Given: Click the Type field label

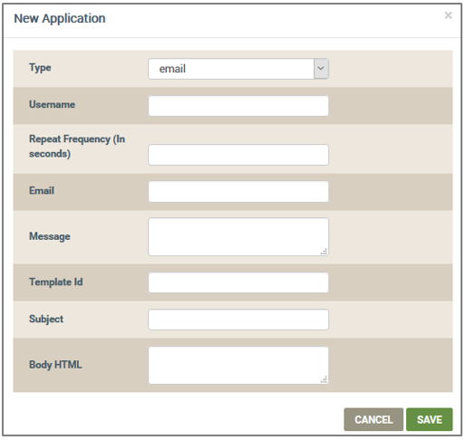Looking at the screenshot, I should tap(40, 68).
